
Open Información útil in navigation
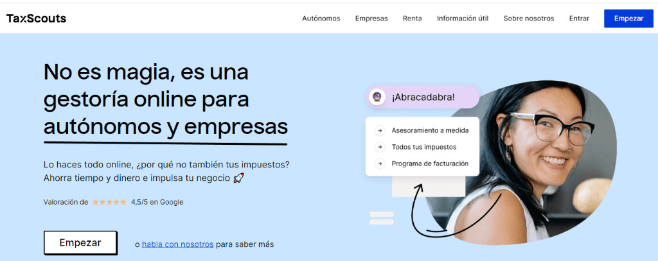click(x=463, y=19)
